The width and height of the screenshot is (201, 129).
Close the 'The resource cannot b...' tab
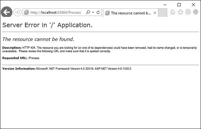[x=155, y=13]
